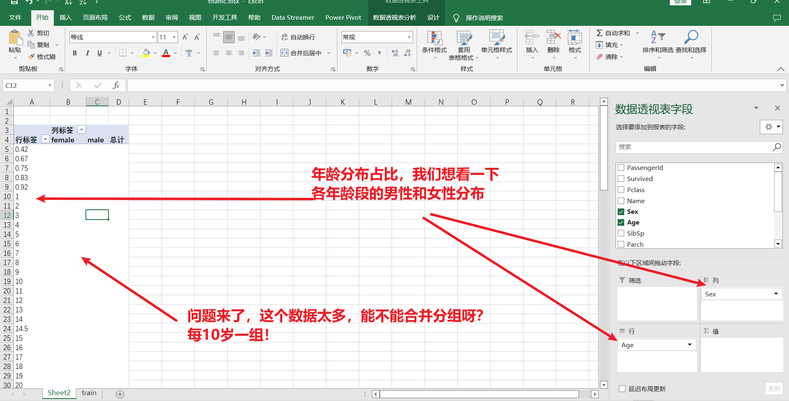This screenshot has width=789, height=401.
Task: Uncheck the Age field checkbox
Action: [621, 222]
